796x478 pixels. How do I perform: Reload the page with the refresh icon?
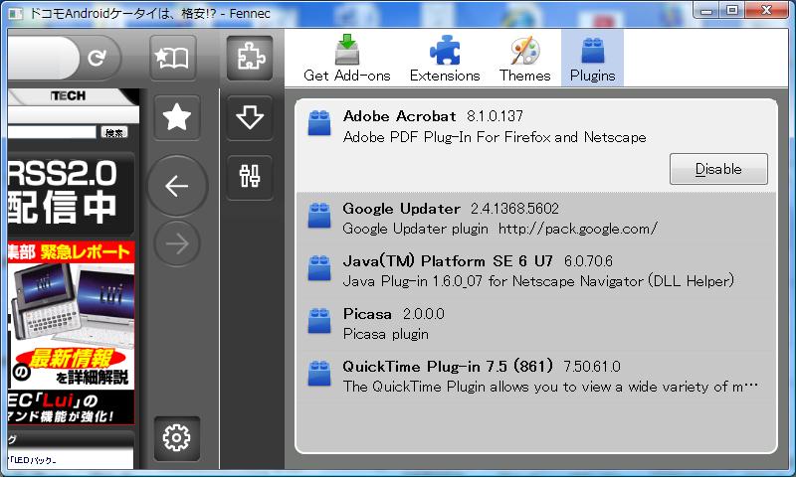[x=97, y=58]
